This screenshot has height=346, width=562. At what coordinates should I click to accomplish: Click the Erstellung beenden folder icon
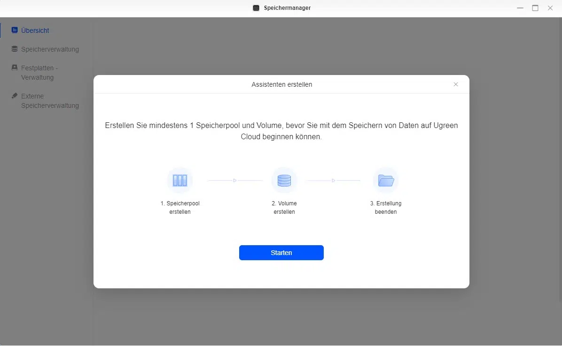click(386, 181)
